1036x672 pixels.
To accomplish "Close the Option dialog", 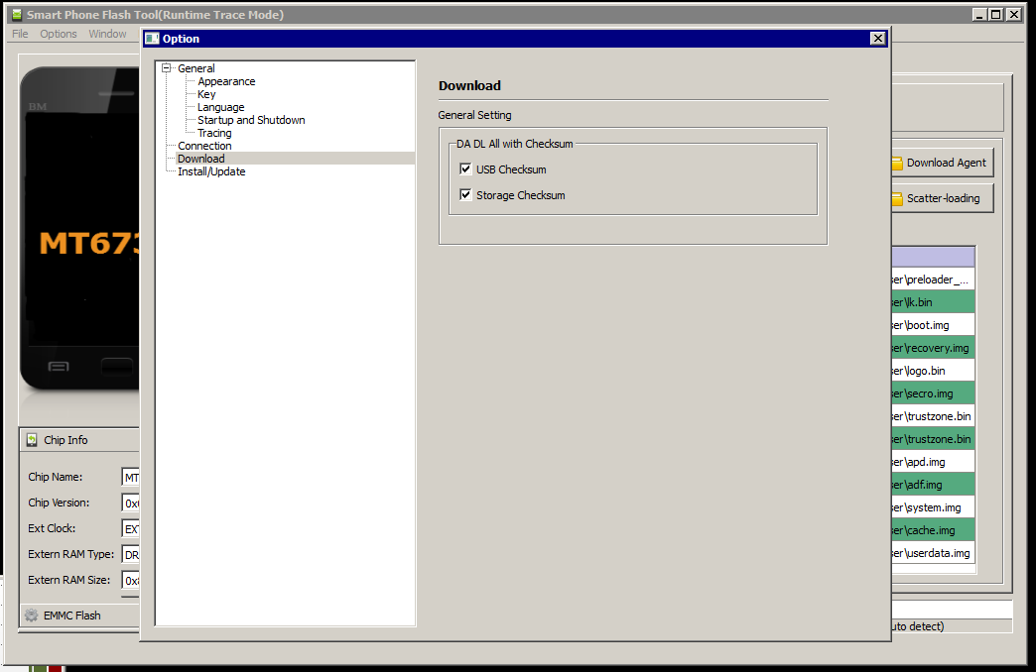I will coord(877,39).
